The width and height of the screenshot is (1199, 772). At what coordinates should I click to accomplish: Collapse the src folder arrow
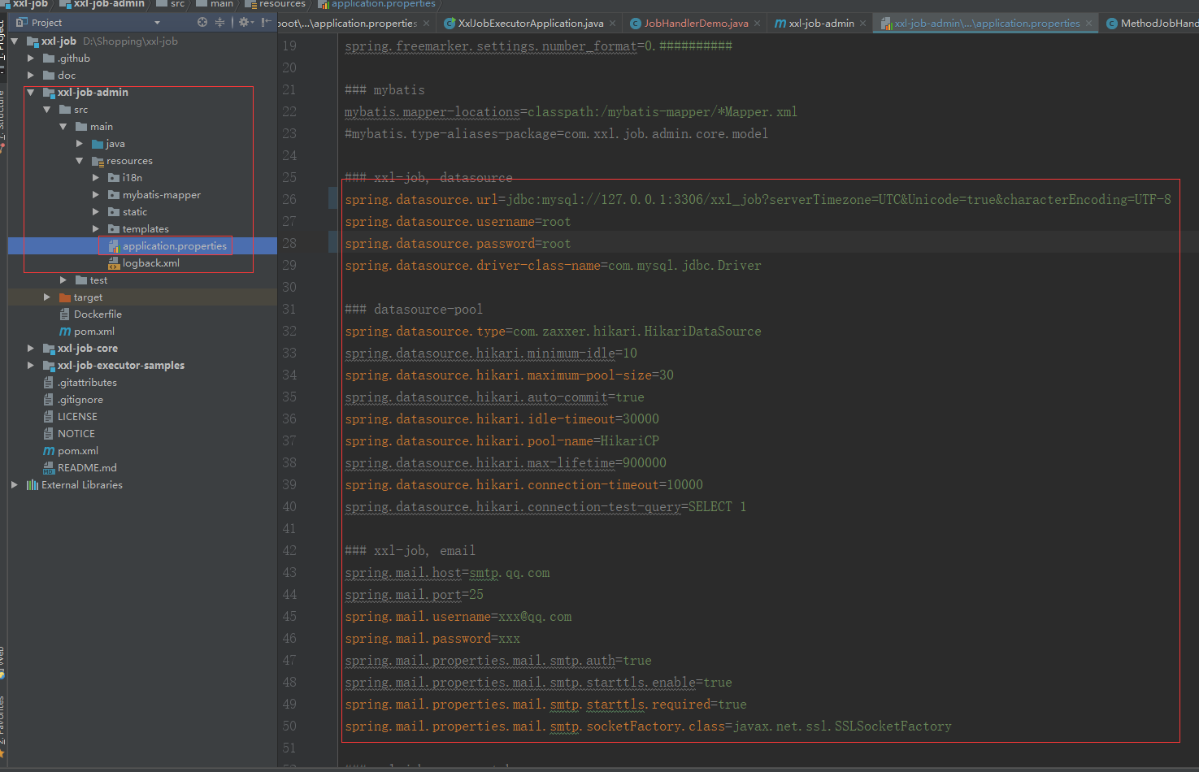(x=46, y=109)
